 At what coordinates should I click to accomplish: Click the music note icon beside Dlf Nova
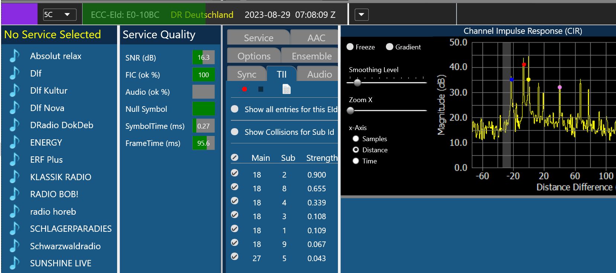click(x=14, y=108)
